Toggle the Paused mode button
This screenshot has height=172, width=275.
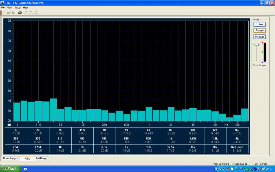pyautogui.click(x=259, y=31)
